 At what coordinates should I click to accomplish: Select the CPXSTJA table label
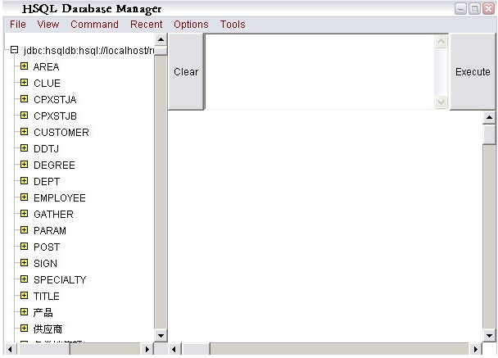[x=55, y=99]
